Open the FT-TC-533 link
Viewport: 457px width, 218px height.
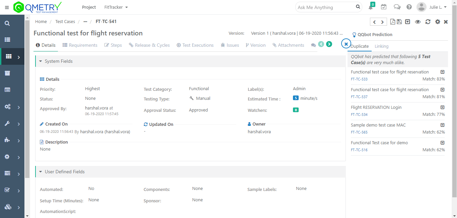coord(359,79)
